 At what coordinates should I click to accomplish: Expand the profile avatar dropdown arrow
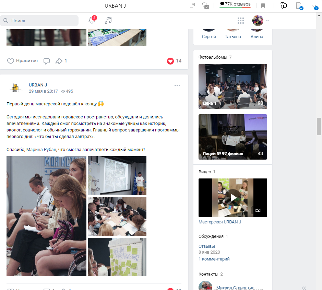click(267, 21)
